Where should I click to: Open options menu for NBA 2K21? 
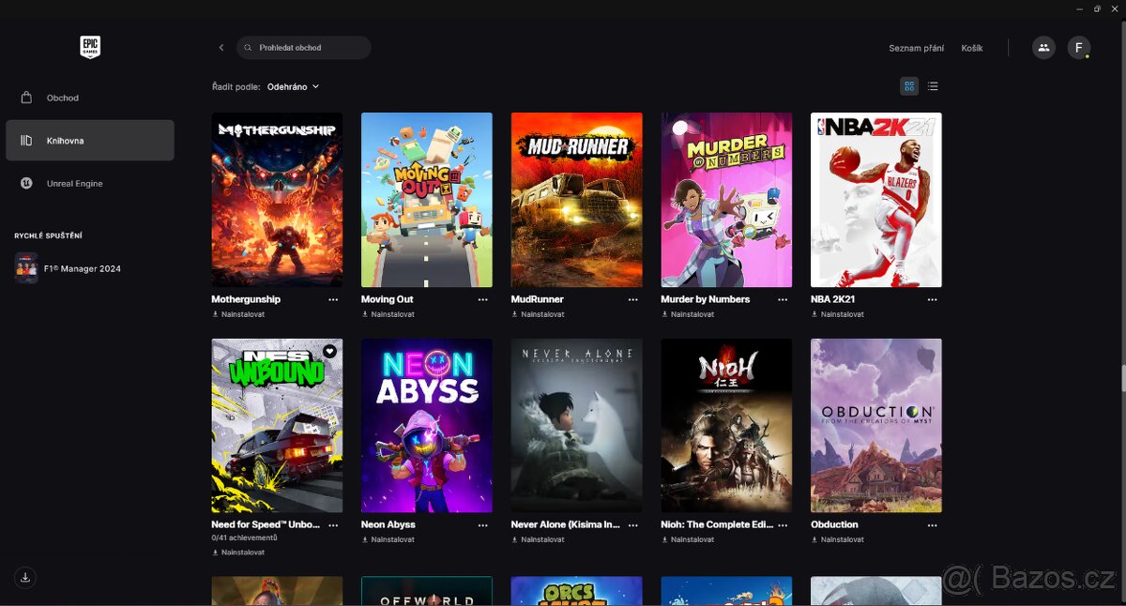(932, 299)
